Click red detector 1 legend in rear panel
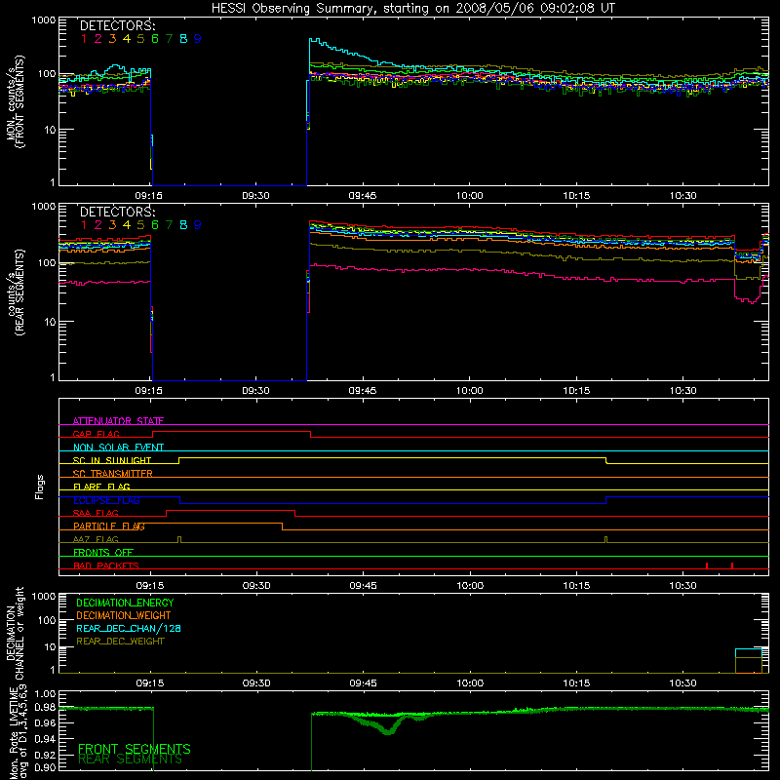 (x=84, y=225)
